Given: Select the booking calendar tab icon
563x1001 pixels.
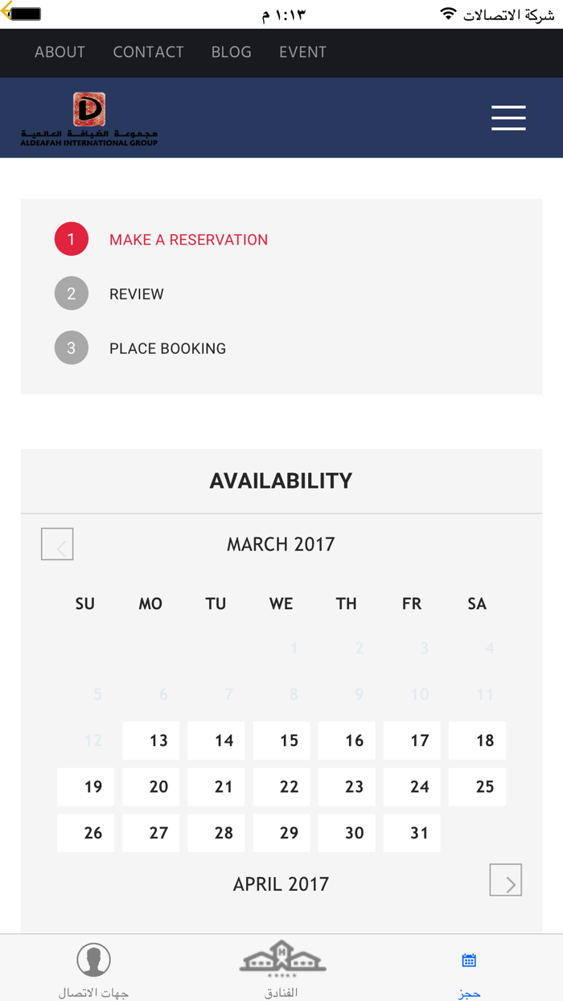Looking at the screenshot, I should click(469, 960).
